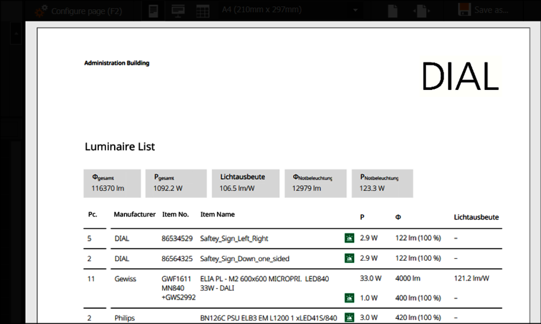Viewport: 541px width, 324px height.
Task: Click the paper size dropdown arrow
Action: (x=354, y=10)
